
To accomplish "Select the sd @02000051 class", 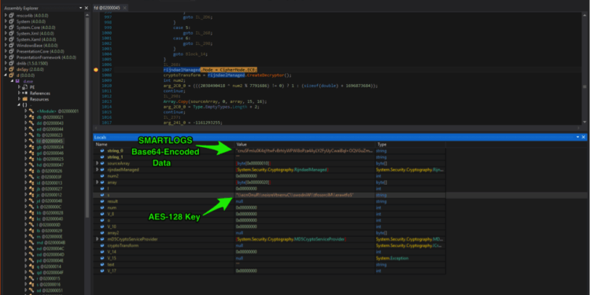I will pyautogui.click(x=50, y=290).
